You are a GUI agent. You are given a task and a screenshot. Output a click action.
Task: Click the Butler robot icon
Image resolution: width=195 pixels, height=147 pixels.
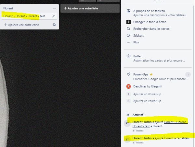pos(128,56)
